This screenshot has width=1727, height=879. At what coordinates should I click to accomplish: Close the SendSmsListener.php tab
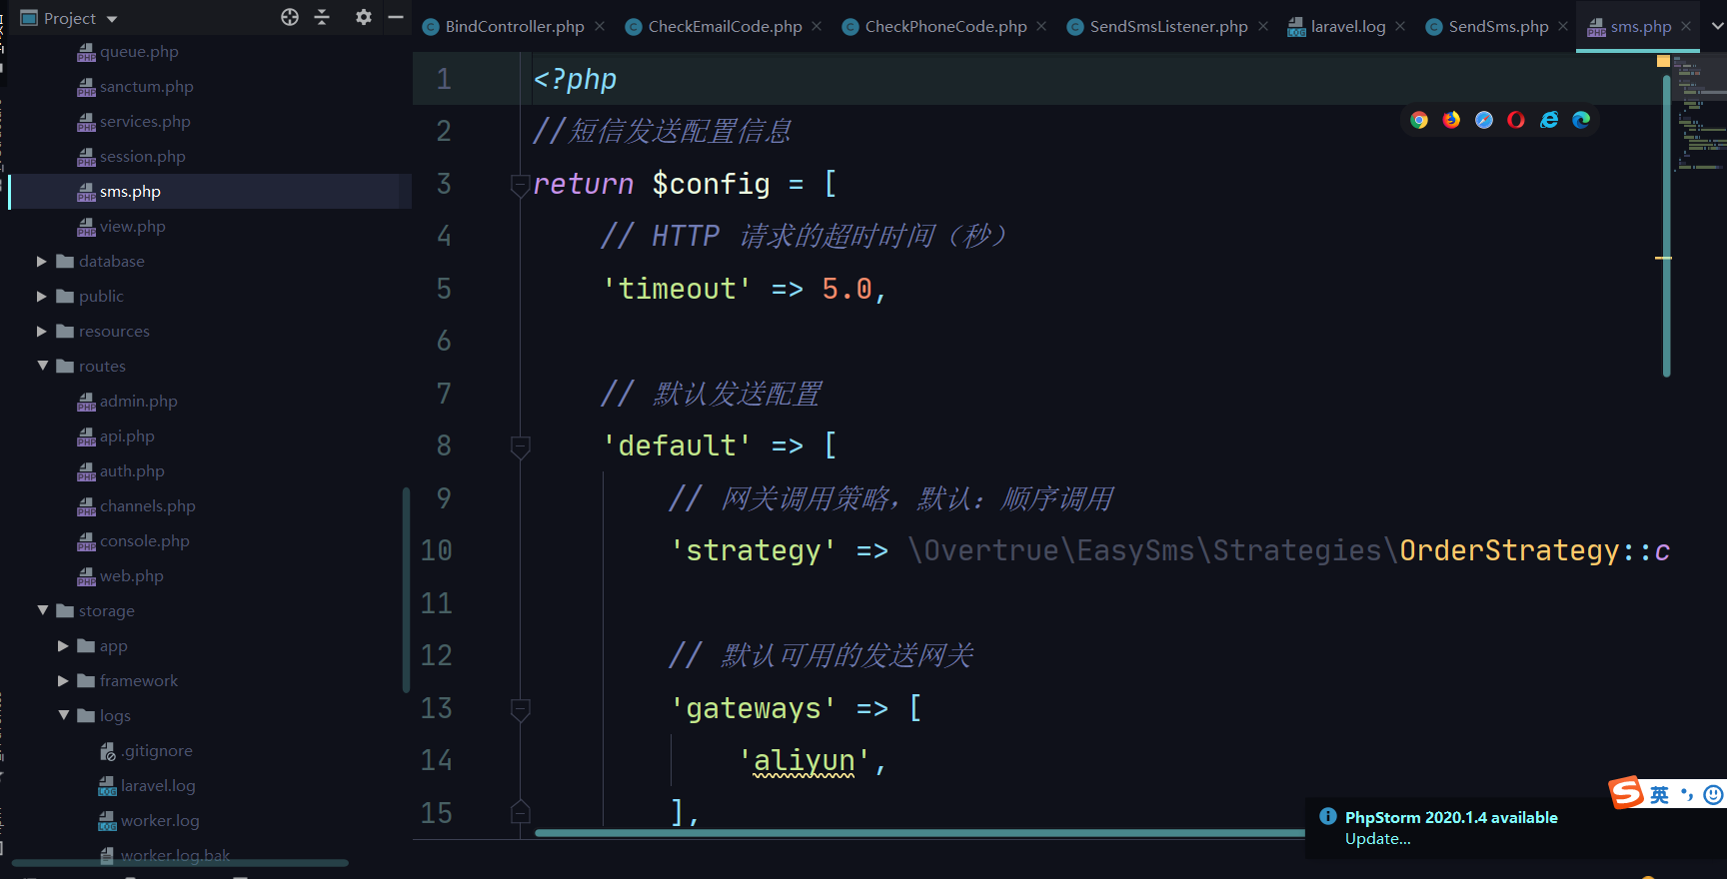pos(1263,26)
